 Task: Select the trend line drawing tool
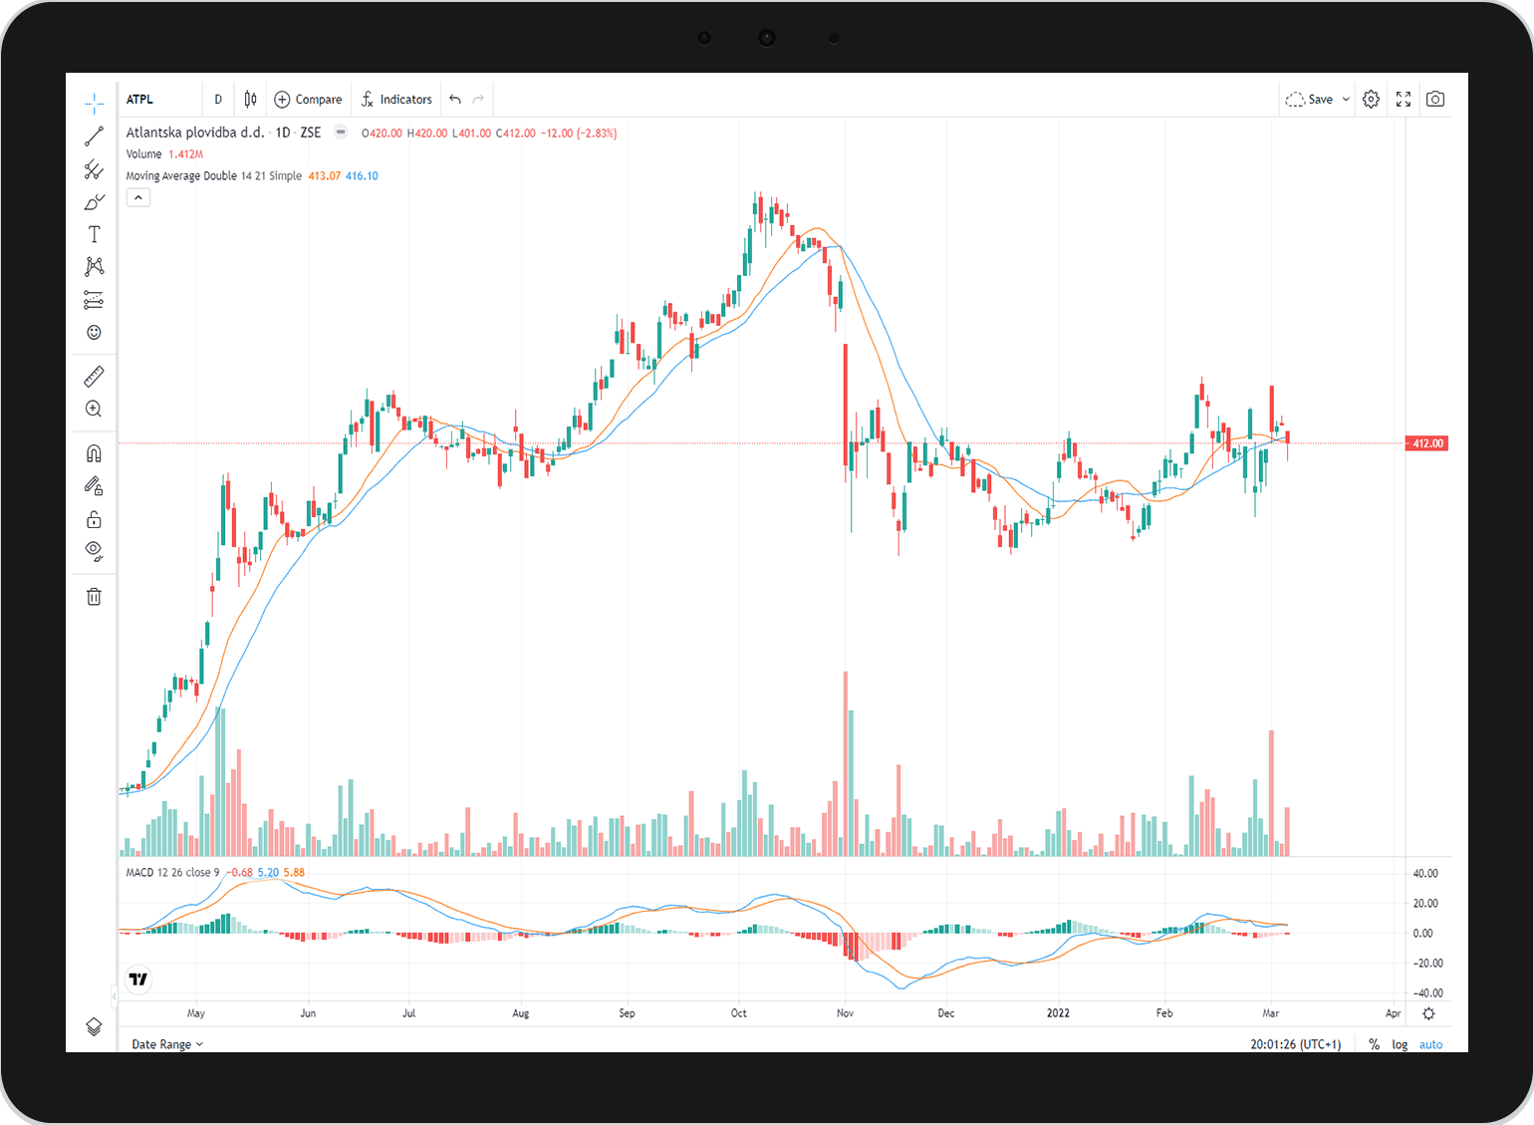pos(94,137)
